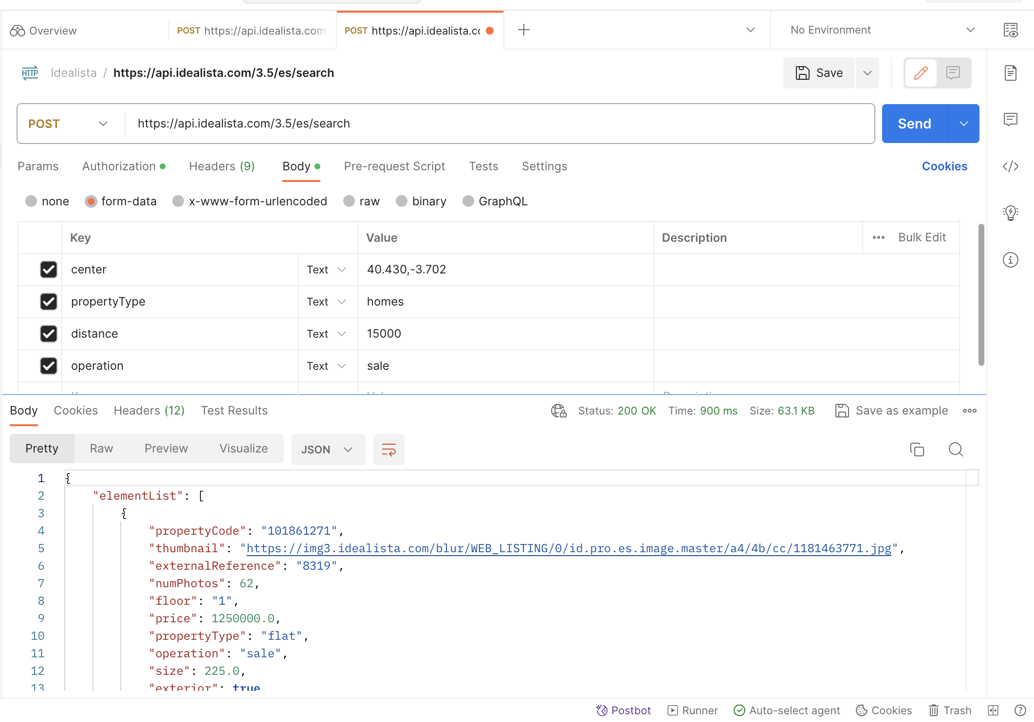Image resolution: width=1034 pixels, height=722 pixels.
Task: Select the form-data body type radio
Action: point(91,201)
